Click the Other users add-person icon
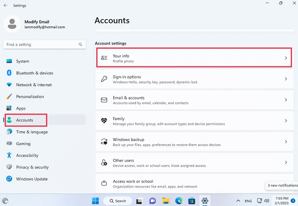This screenshot has width=298, height=206. (104, 162)
